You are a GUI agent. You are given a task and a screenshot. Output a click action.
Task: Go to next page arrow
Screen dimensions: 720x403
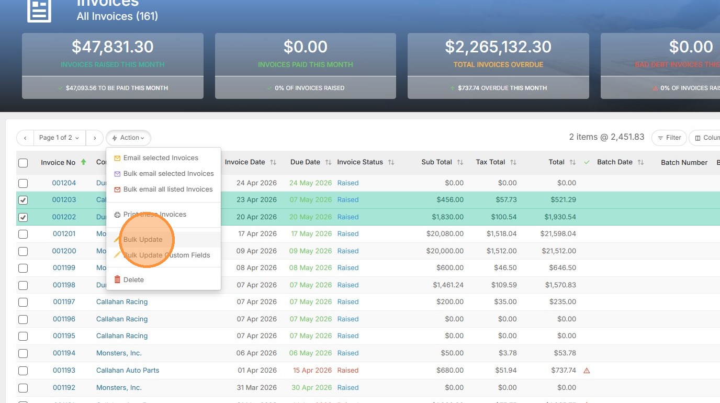coord(94,138)
